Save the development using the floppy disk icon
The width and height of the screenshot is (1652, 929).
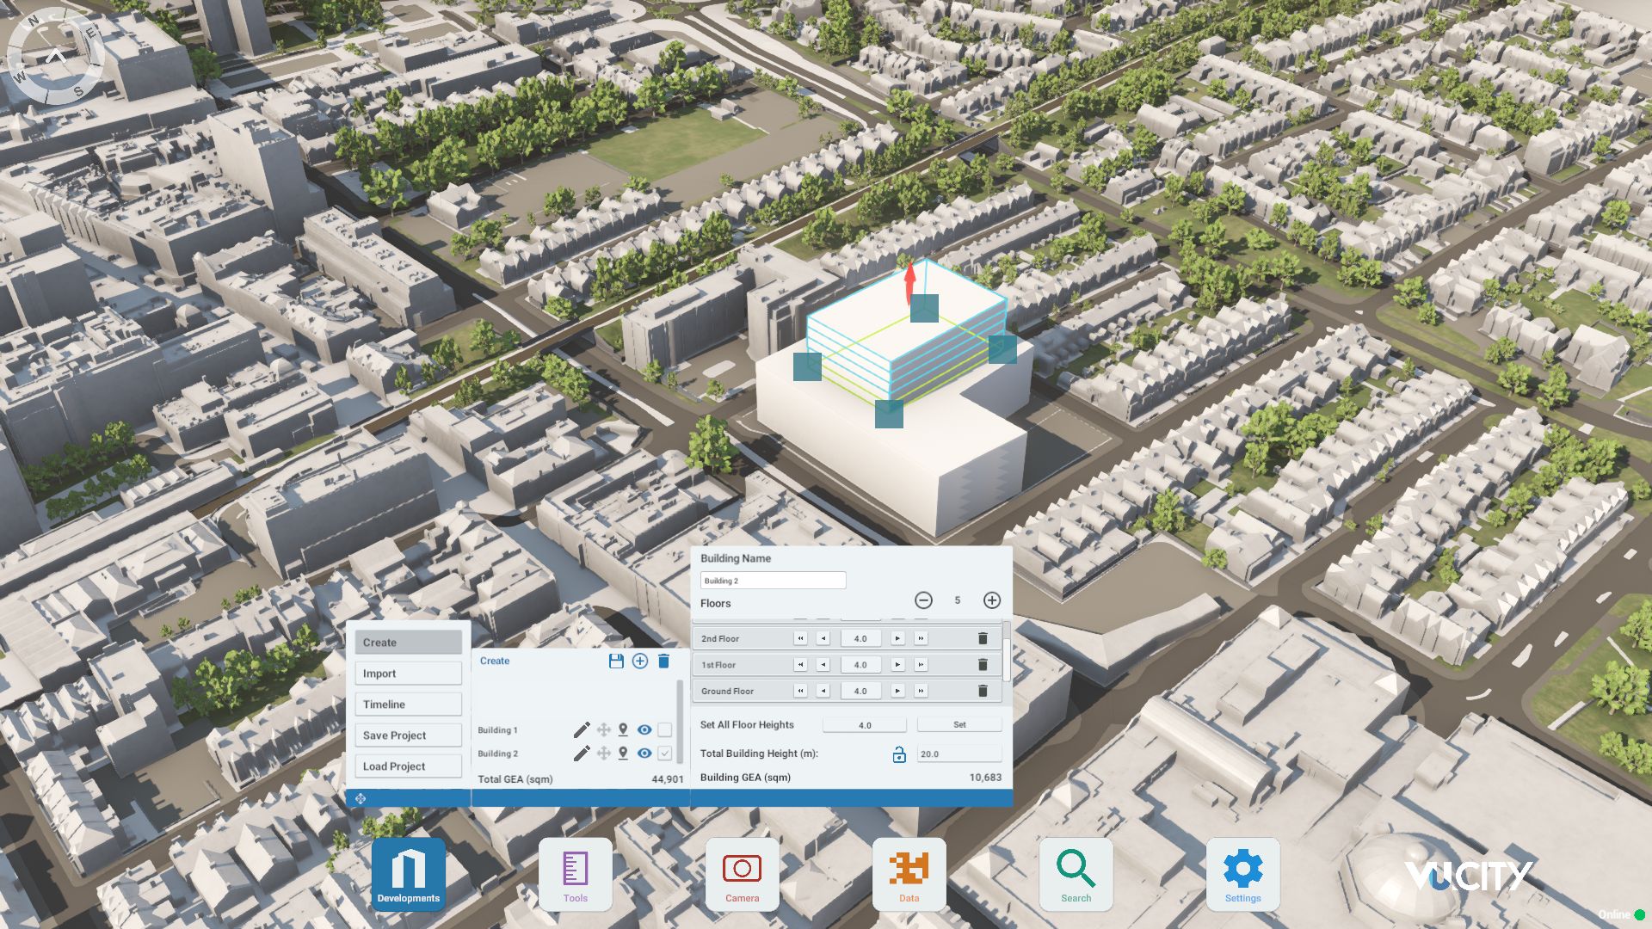click(615, 661)
